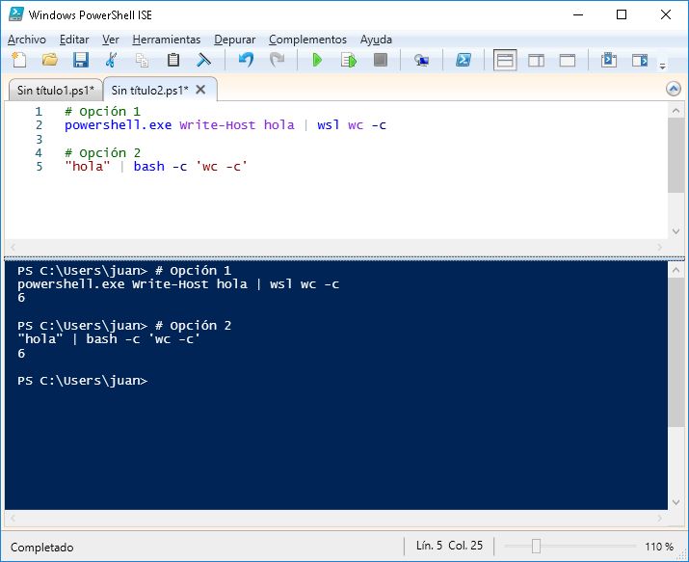Undo the last edit
The width and height of the screenshot is (689, 562).
coord(246,60)
